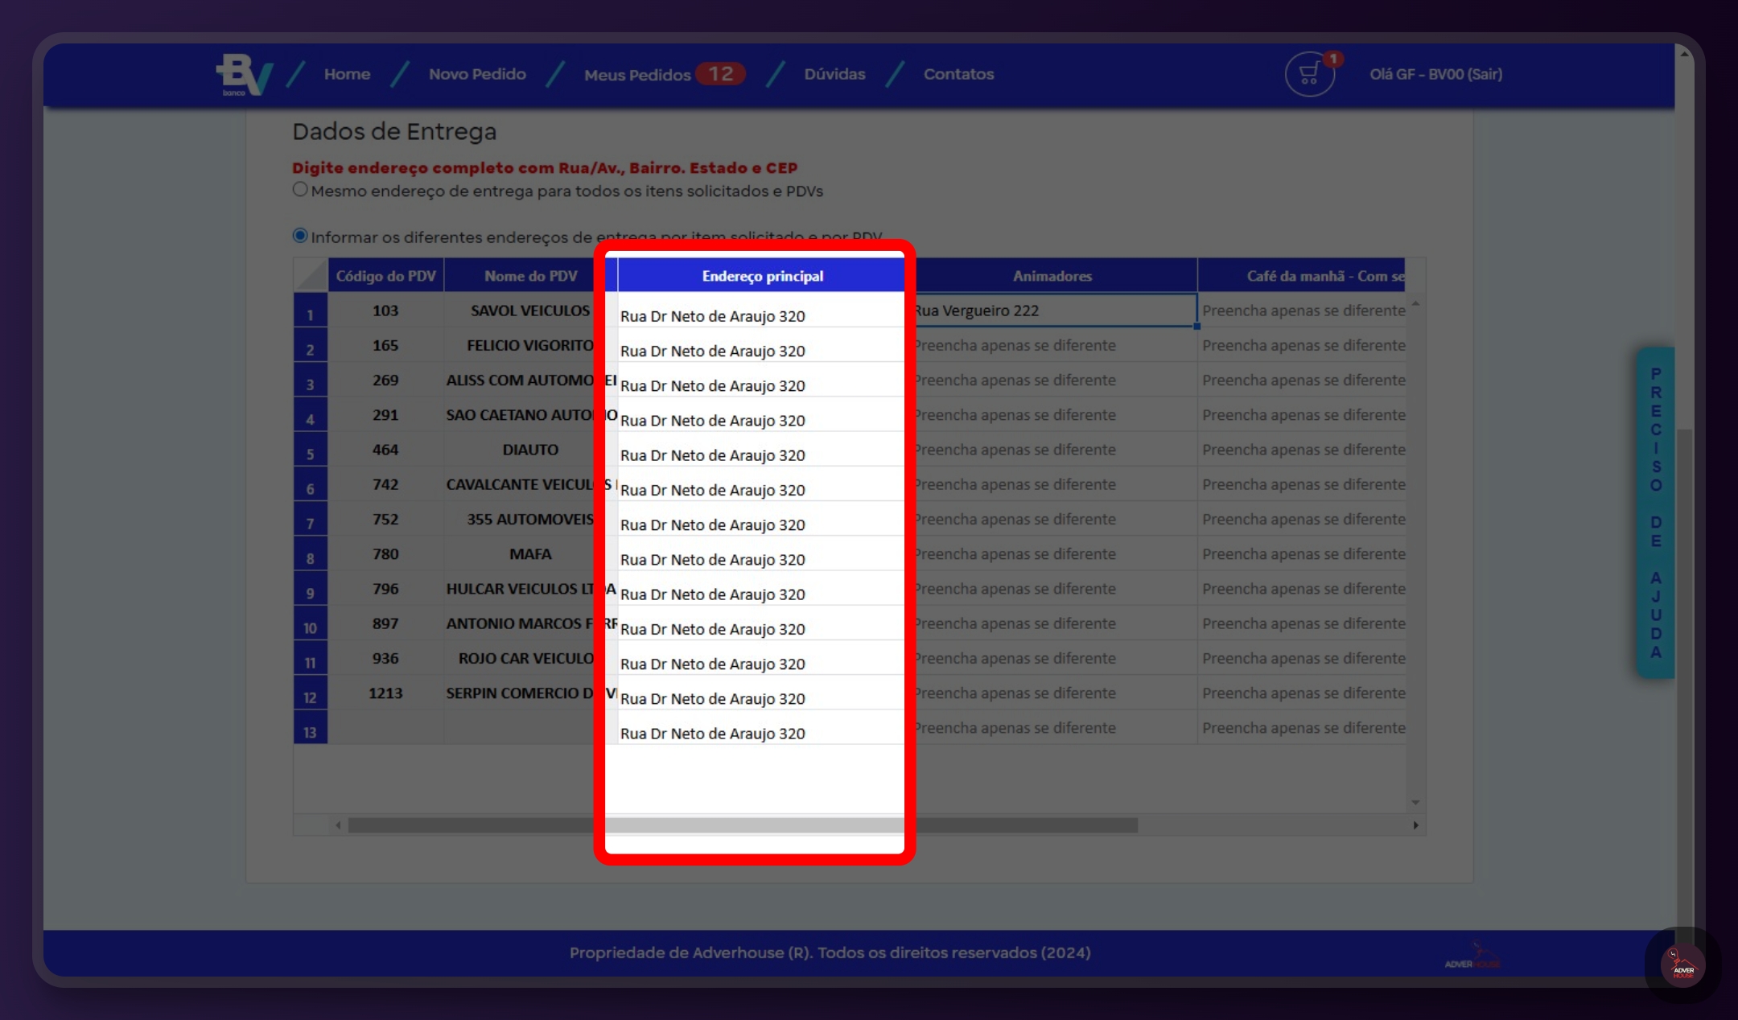Select row header number 5
Image resolution: width=1738 pixels, height=1020 pixels.
[311, 450]
